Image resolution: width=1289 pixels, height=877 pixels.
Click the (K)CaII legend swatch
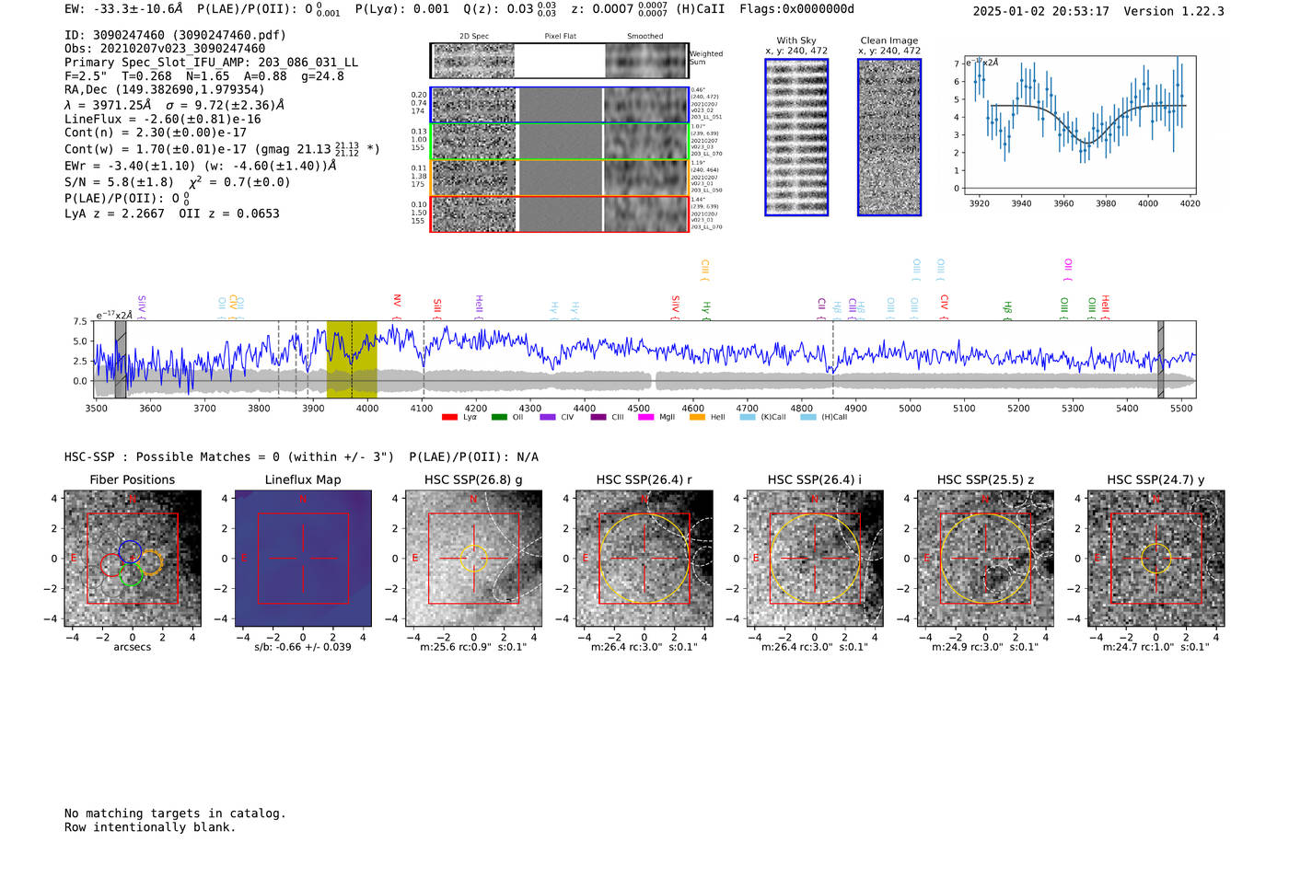(748, 417)
